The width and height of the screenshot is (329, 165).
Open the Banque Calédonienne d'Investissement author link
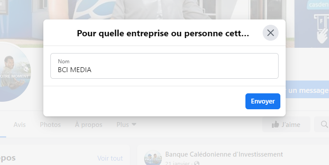pos(224,154)
